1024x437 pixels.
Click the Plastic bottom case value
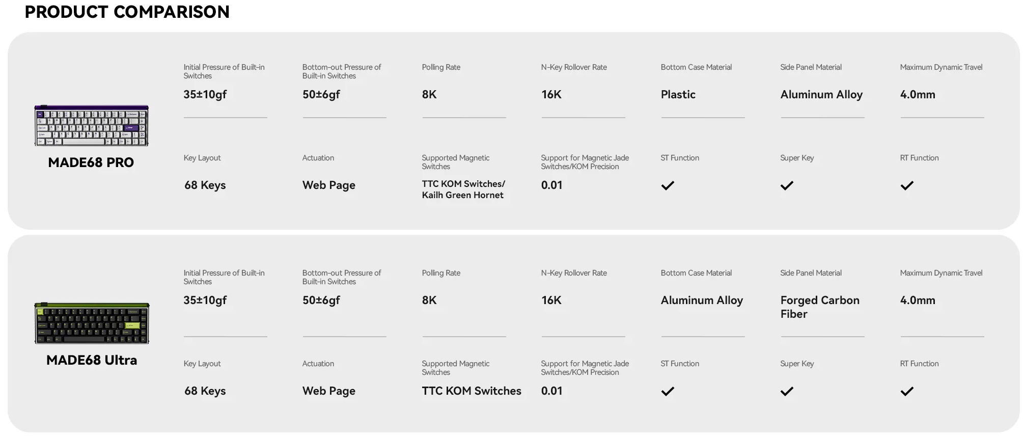(678, 94)
